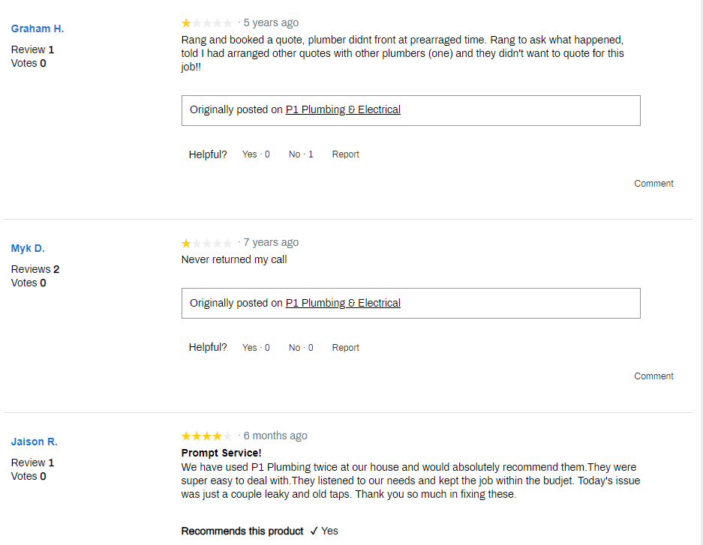Open Jaison R.'s reviewer profile
The width and height of the screenshot is (703, 545).
[x=34, y=442]
